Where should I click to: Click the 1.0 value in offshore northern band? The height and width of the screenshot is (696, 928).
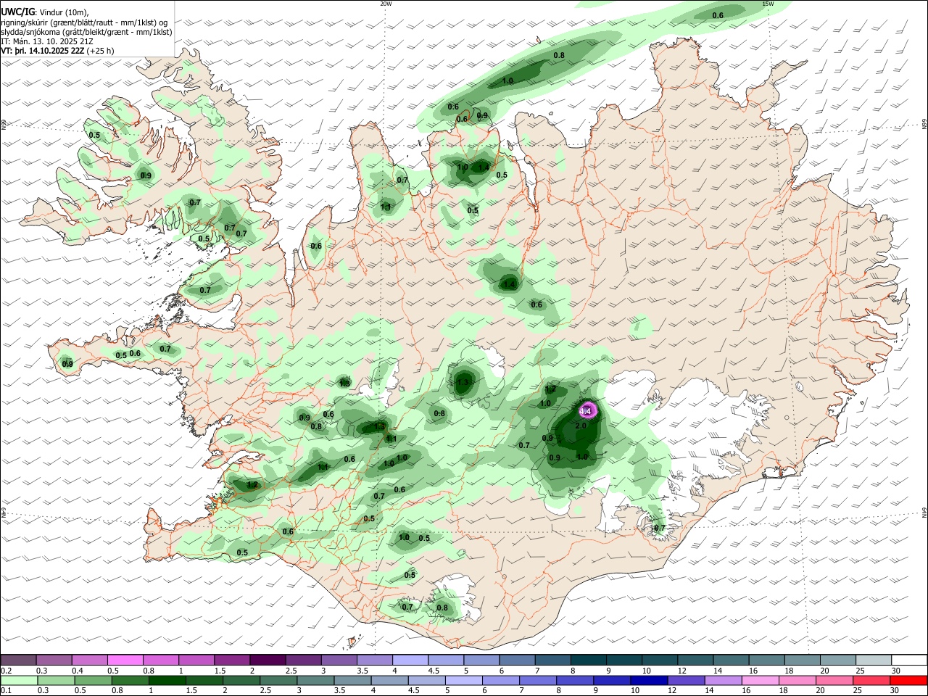click(507, 81)
